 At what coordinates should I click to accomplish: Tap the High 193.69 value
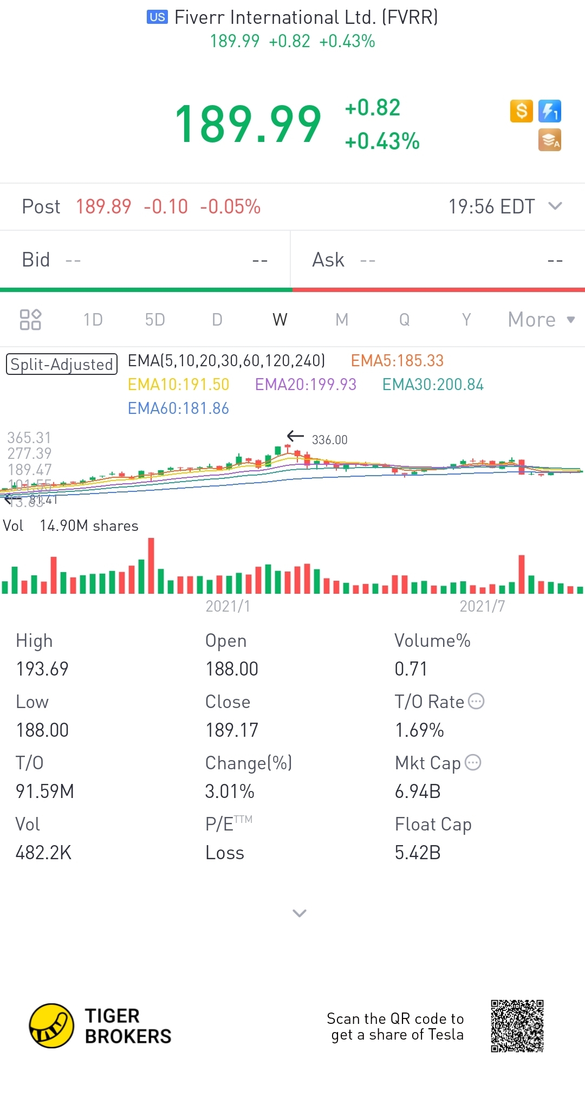42,669
